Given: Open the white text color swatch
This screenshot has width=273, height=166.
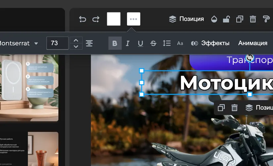Looking at the screenshot, I should tap(114, 19).
